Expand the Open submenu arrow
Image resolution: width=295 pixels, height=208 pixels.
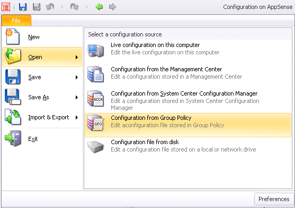point(77,57)
